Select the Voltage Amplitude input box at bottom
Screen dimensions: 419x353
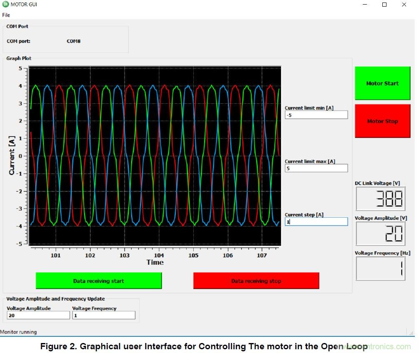coord(38,316)
